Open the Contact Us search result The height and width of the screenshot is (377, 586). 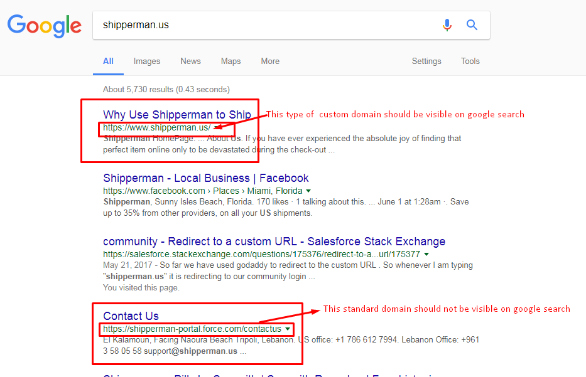pos(131,316)
